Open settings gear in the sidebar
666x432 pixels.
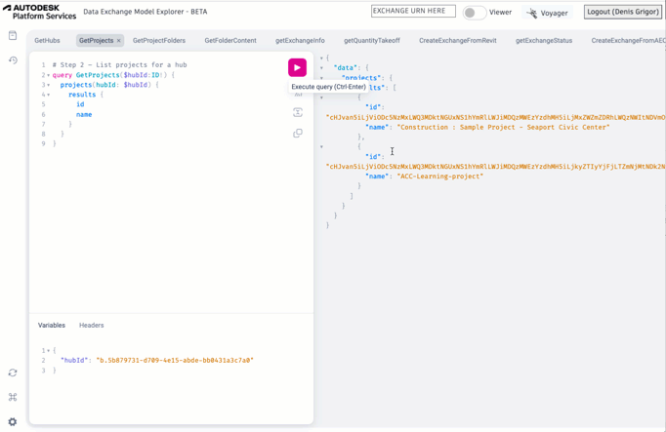point(13,422)
